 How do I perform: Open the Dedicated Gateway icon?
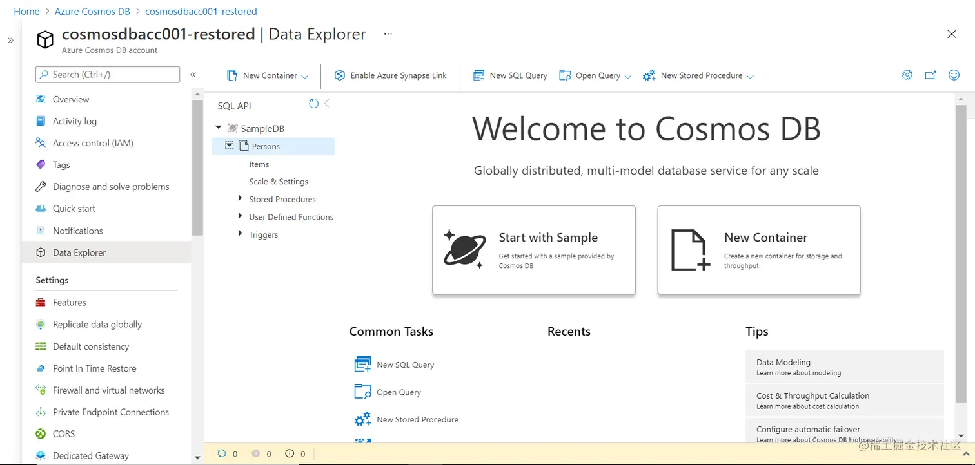point(41,455)
